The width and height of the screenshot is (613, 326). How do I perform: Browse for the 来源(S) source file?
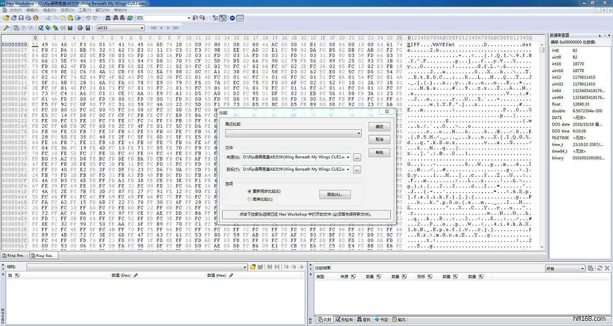[357, 157]
